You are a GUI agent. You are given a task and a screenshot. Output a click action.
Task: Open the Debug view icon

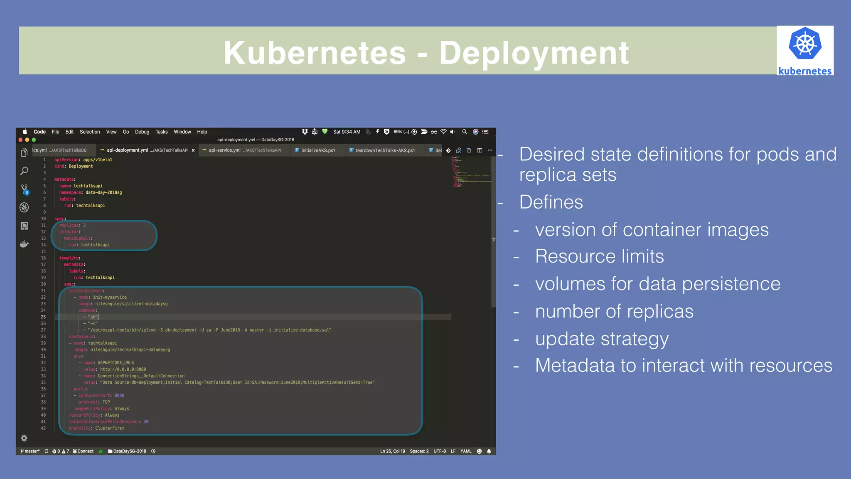coord(24,207)
